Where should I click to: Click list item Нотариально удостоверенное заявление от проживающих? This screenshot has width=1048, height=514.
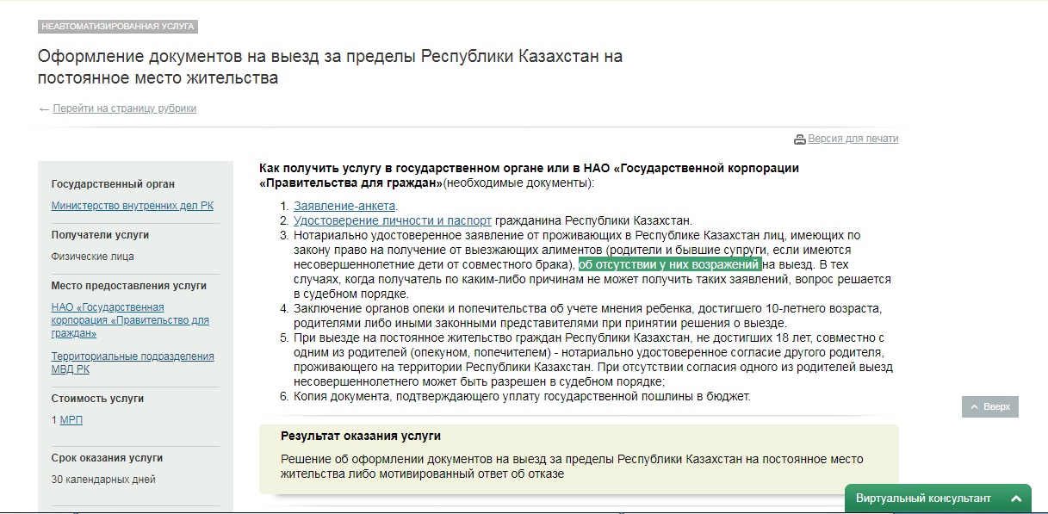pos(592,264)
